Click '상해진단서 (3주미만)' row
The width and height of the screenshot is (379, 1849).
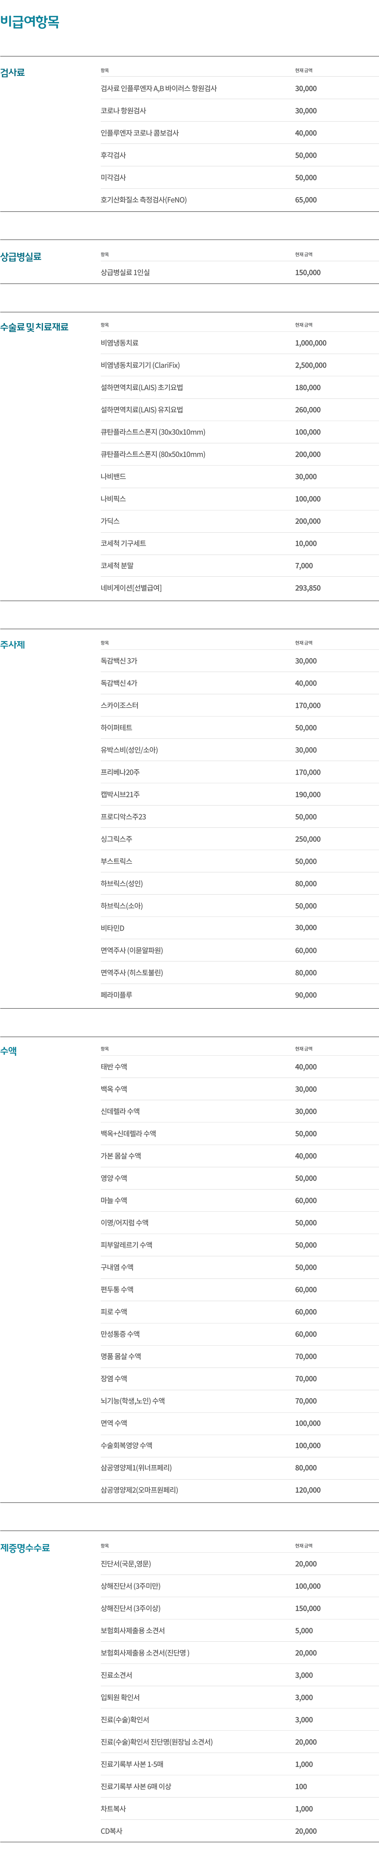pos(131,1586)
